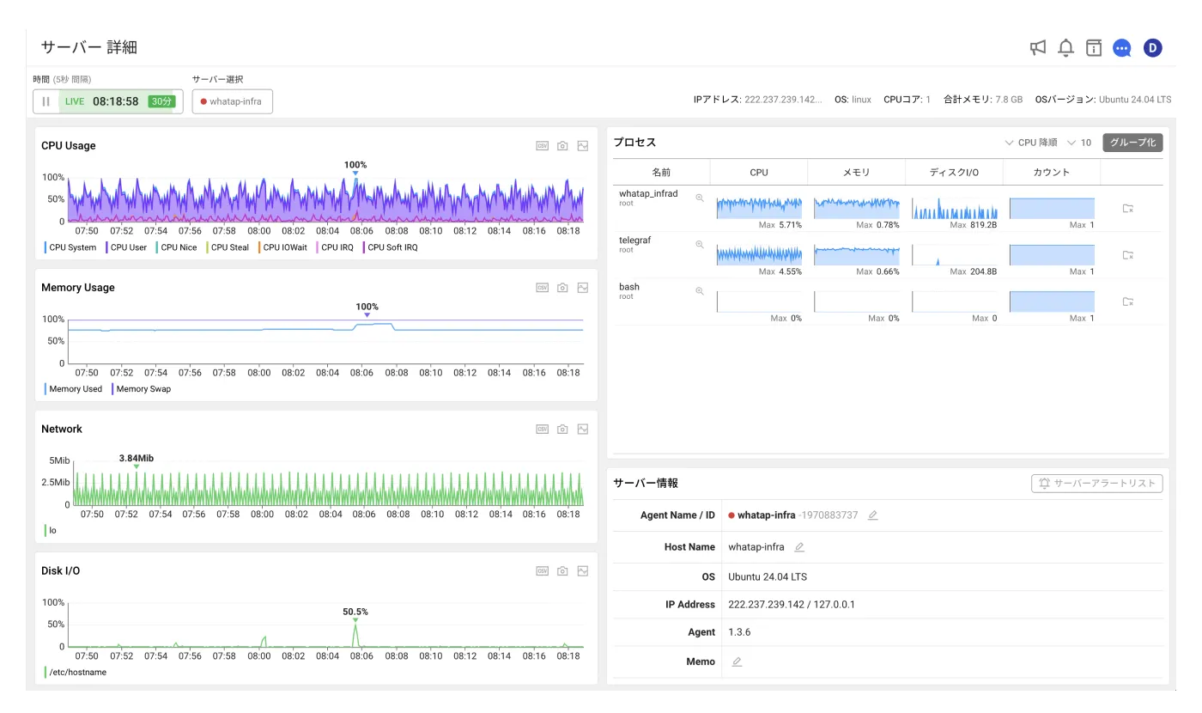Open the bell notifications icon
This screenshot has height=713, width=1202.
click(1065, 48)
